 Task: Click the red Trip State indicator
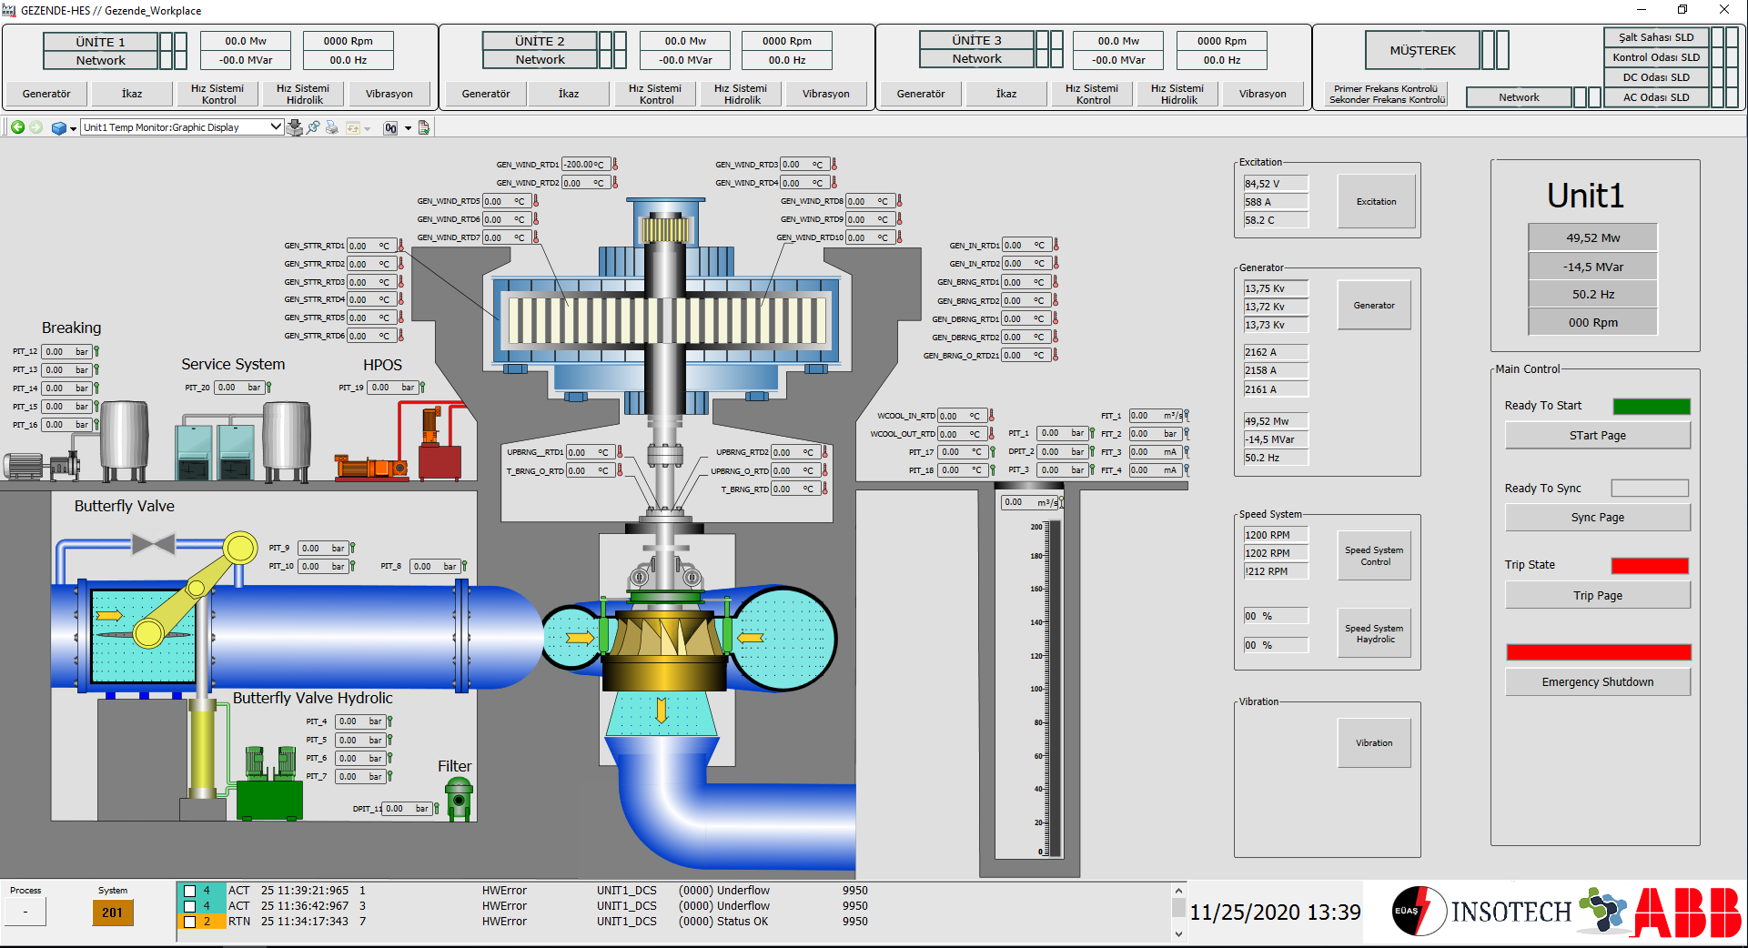[x=1649, y=566]
